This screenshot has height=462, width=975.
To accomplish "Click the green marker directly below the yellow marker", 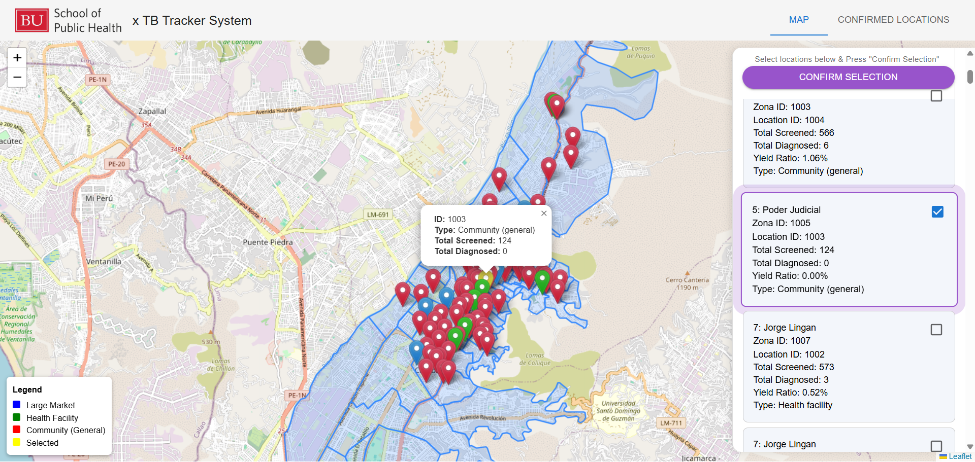I will coord(481,287).
